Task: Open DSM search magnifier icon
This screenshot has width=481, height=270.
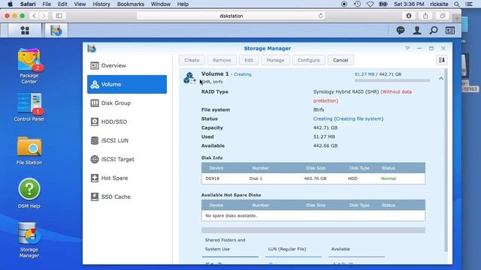Action: click(434, 30)
